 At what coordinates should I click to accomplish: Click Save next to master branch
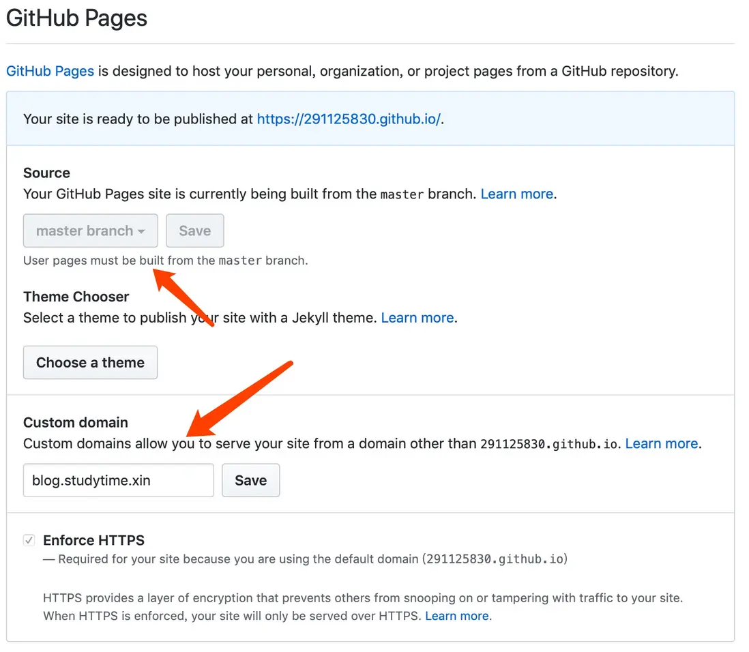point(194,231)
